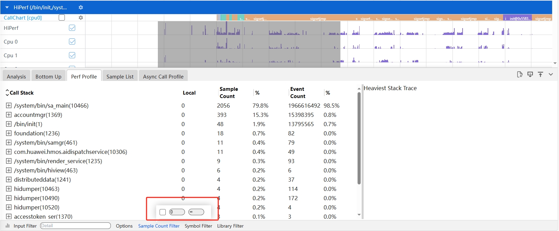Tick the checkbox in Sample Count Filter popup
The height and width of the screenshot is (231, 559).
tap(163, 212)
